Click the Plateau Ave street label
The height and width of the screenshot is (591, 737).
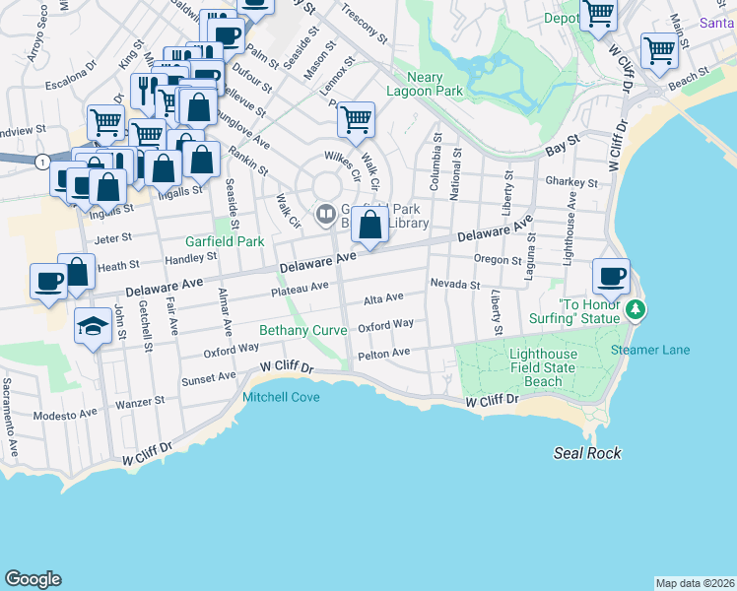click(300, 289)
